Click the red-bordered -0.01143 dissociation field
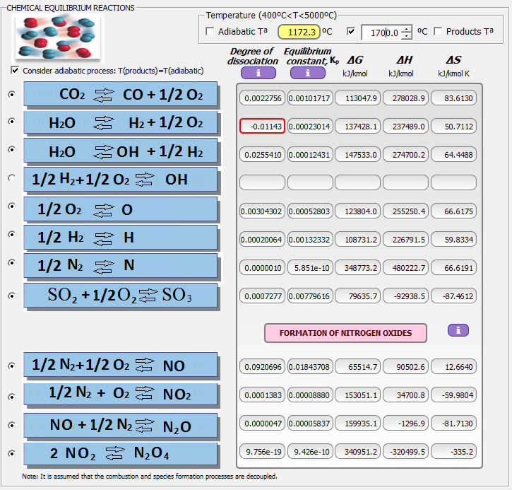Image resolution: width=512 pixels, height=490 pixels. pos(262,126)
